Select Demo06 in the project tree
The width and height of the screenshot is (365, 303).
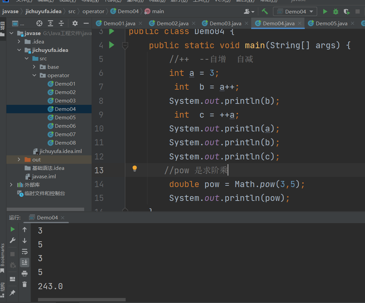(x=65, y=126)
